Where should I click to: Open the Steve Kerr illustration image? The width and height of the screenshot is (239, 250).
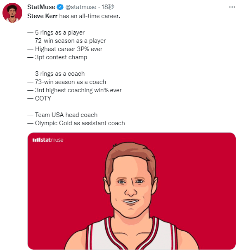click(x=132, y=191)
